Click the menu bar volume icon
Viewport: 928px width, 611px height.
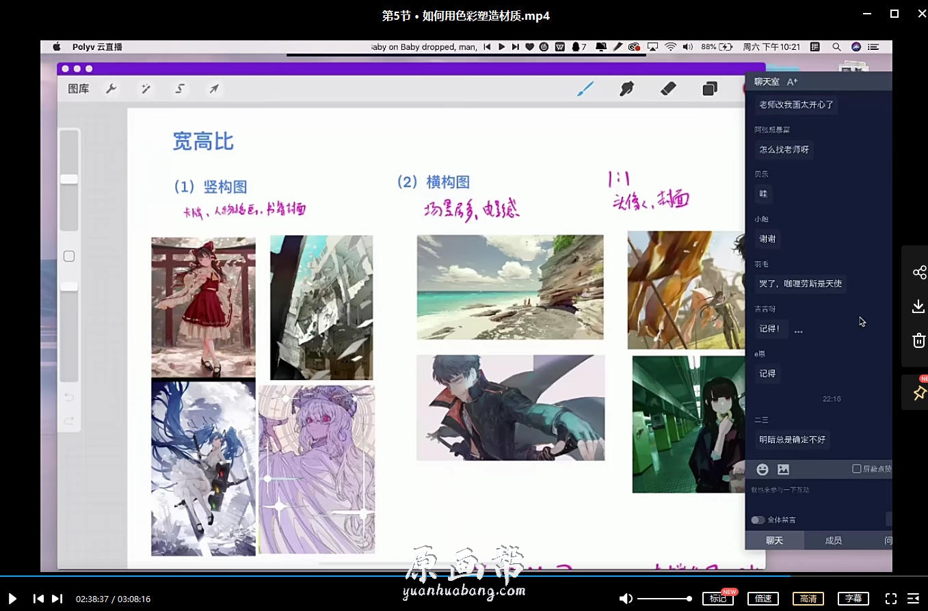[687, 47]
